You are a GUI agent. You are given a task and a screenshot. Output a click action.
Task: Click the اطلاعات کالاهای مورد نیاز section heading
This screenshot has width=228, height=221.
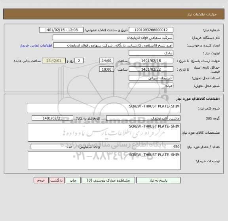pos(198,99)
